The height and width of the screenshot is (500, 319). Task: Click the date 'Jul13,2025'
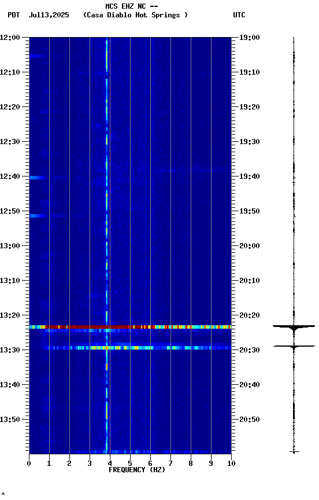pos(49,15)
